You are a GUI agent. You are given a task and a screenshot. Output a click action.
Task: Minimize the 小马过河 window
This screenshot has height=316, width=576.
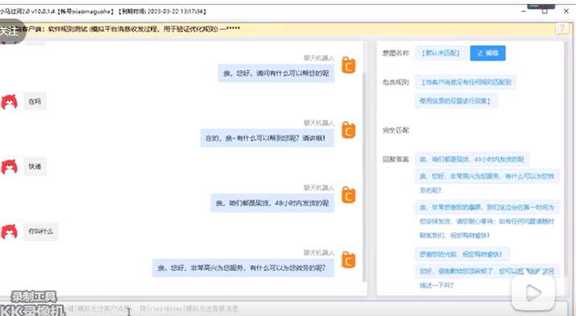point(524,11)
